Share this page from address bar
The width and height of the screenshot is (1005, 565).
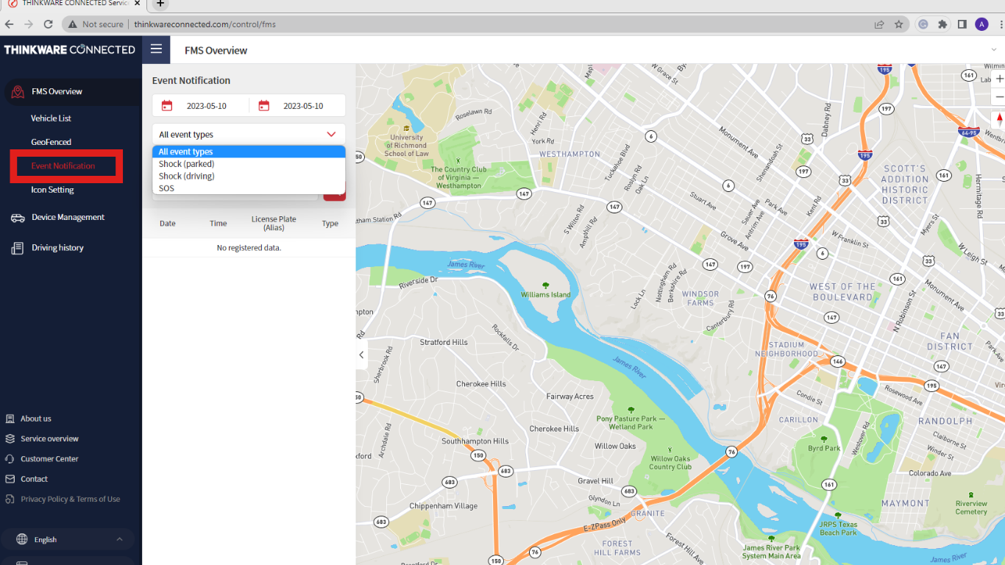tap(879, 24)
